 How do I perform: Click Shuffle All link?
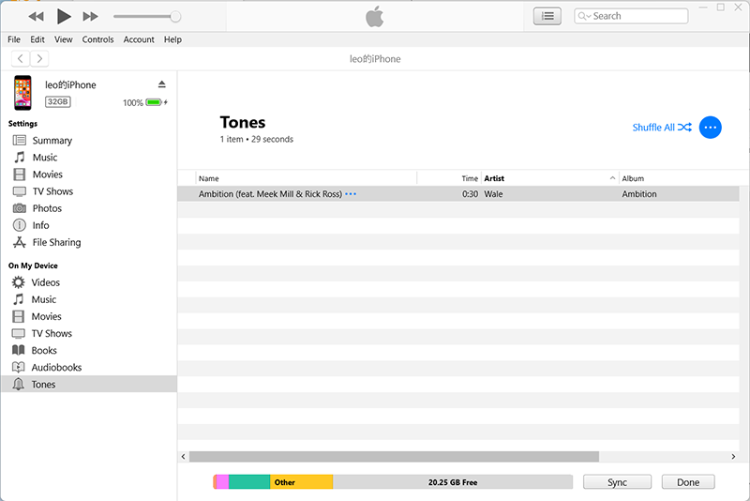click(x=653, y=128)
